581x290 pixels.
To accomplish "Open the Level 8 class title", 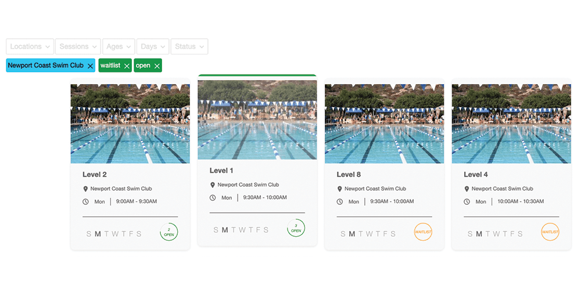I will pyautogui.click(x=349, y=175).
